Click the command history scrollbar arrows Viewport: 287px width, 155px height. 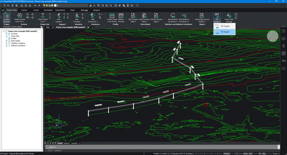click(x=279, y=147)
